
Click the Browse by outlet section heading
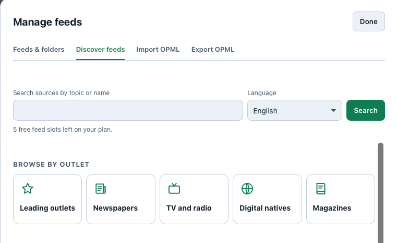tap(51, 165)
